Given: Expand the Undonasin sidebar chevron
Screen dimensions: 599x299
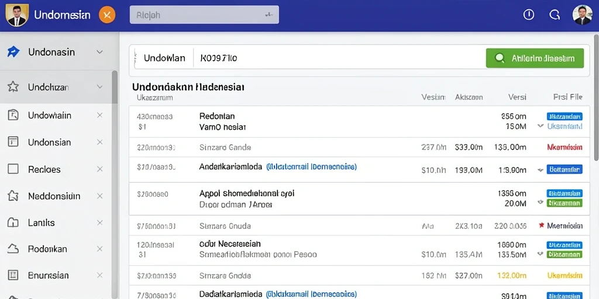Looking at the screenshot, I should click(99, 52).
